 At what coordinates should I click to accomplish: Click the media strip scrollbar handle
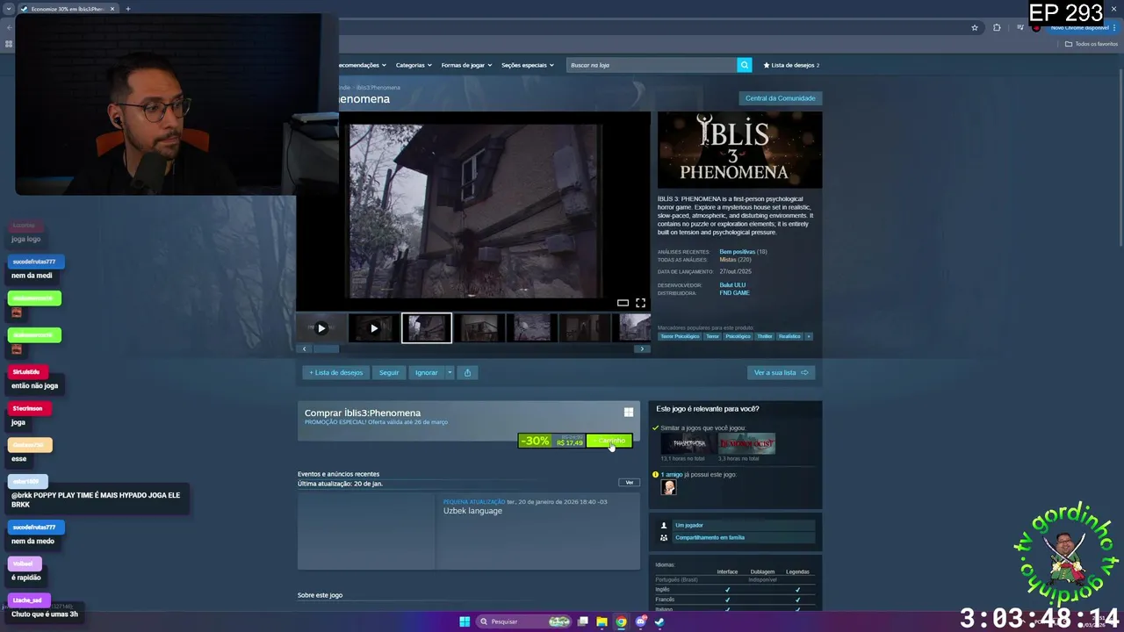coord(326,348)
